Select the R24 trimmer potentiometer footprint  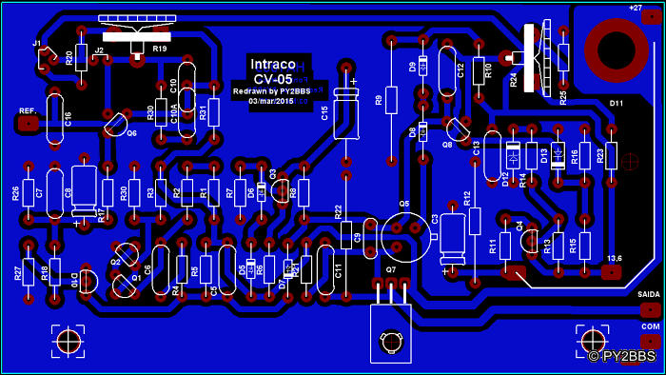(x=536, y=56)
